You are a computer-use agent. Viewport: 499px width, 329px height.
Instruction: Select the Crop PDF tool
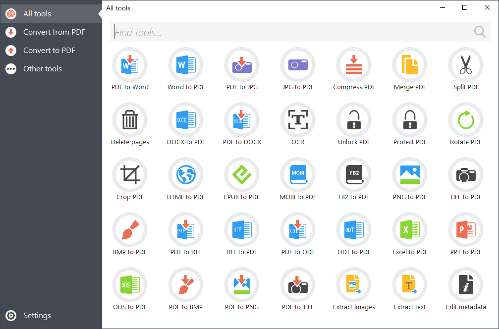click(130, 179)
